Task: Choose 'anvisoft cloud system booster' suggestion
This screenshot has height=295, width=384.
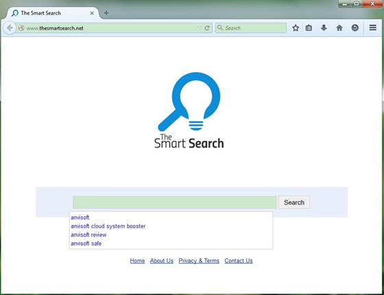Action: [x=108, y=226]
